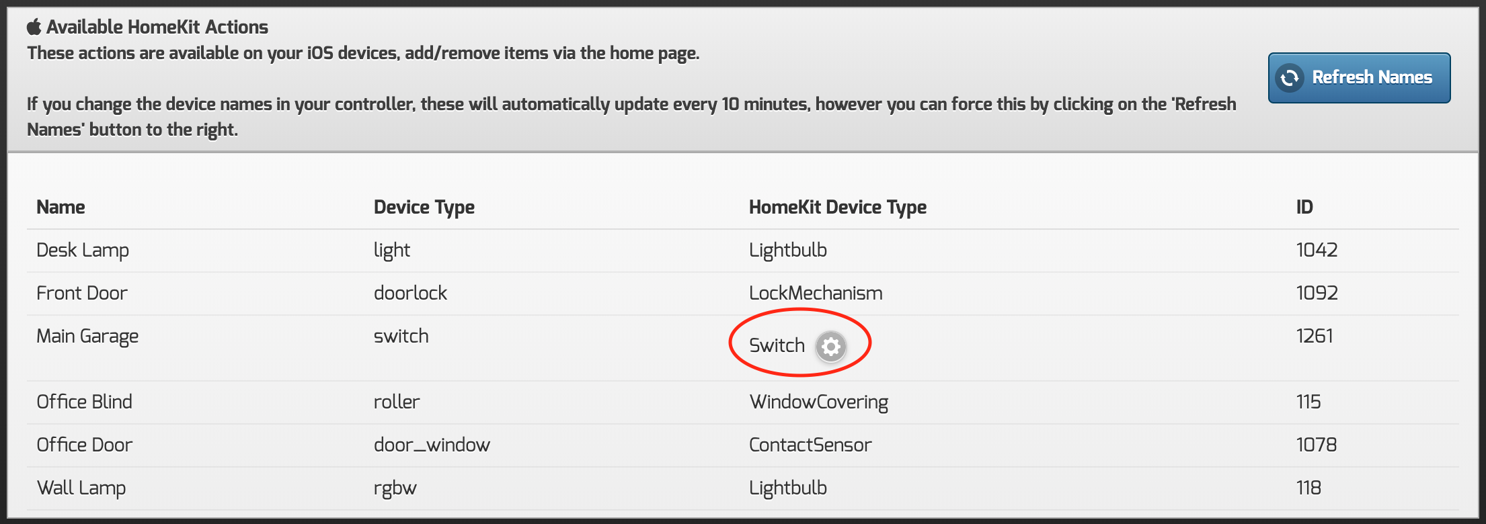Viewport: 1486px width, 524px height.
Task: Select the Desk Lamp row name
Action: point(83,251)
